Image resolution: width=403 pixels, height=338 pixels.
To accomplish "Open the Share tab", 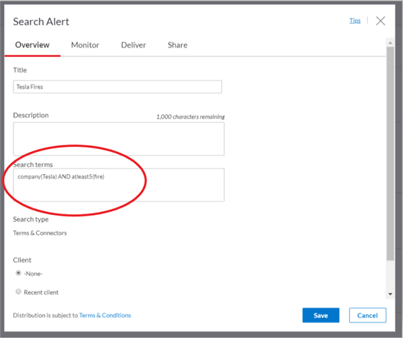I will 177,45.
